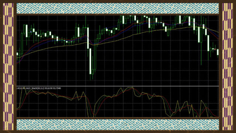Click the first small white candle at left edge
Image resolution: width=236 pixels, height=133 pixels.
pyautogui.click(x=17, y=54)
